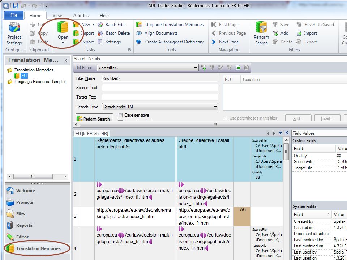Screen dimensions: 347x260
Task: Click the add-filter funnel icon beside TM Filter
Action: coord(203,68)
